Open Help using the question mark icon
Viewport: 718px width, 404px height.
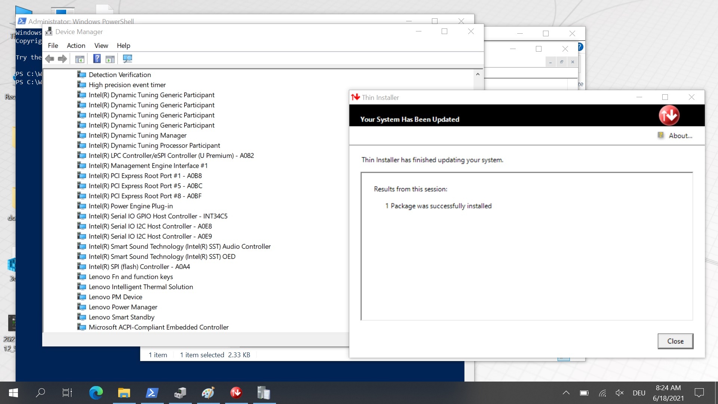pyautogui.click(x=97, y=58)
